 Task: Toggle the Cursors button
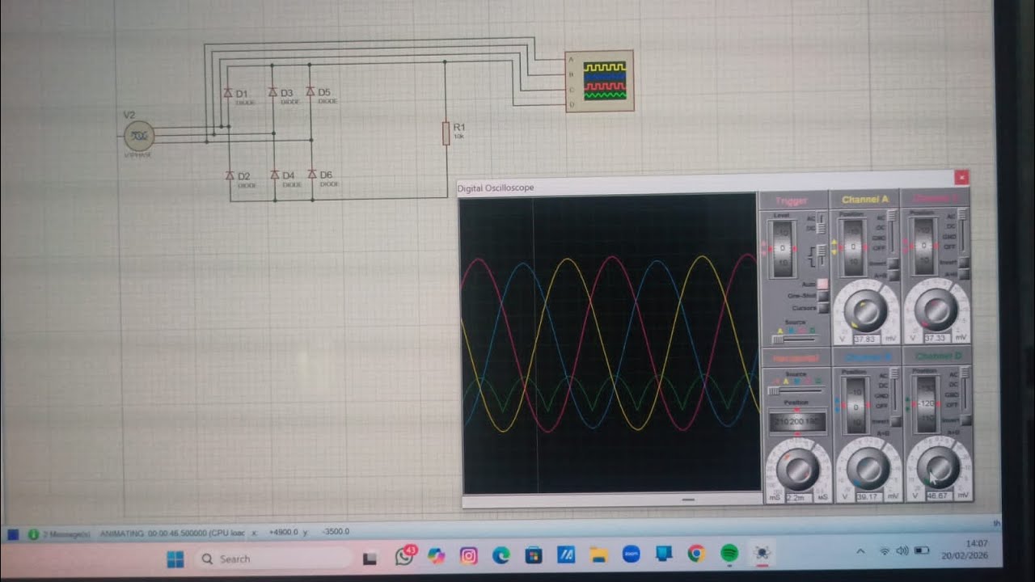823,307
